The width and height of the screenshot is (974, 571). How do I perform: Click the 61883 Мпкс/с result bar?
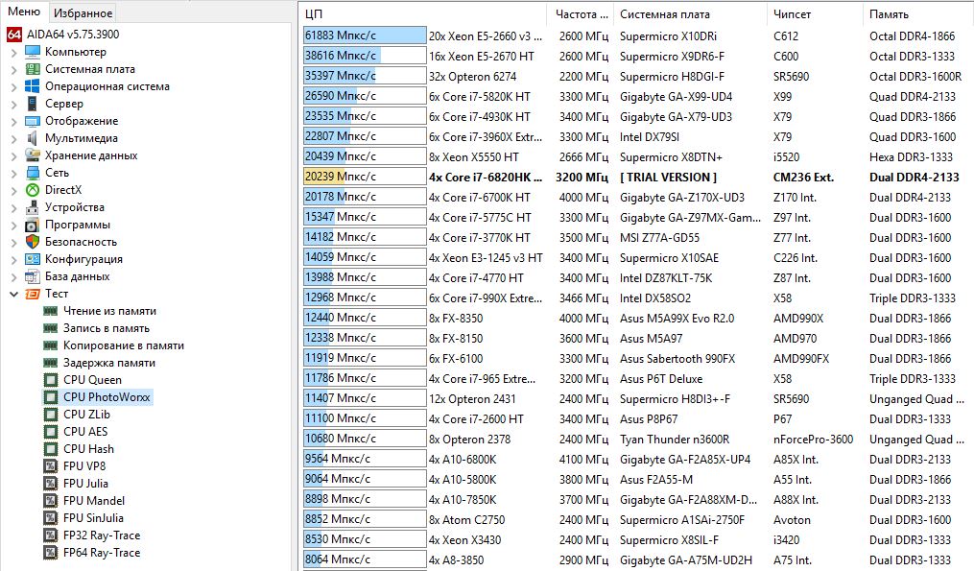[365, 36]
